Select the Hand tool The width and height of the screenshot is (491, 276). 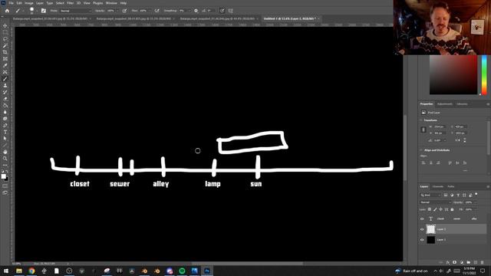5,152
